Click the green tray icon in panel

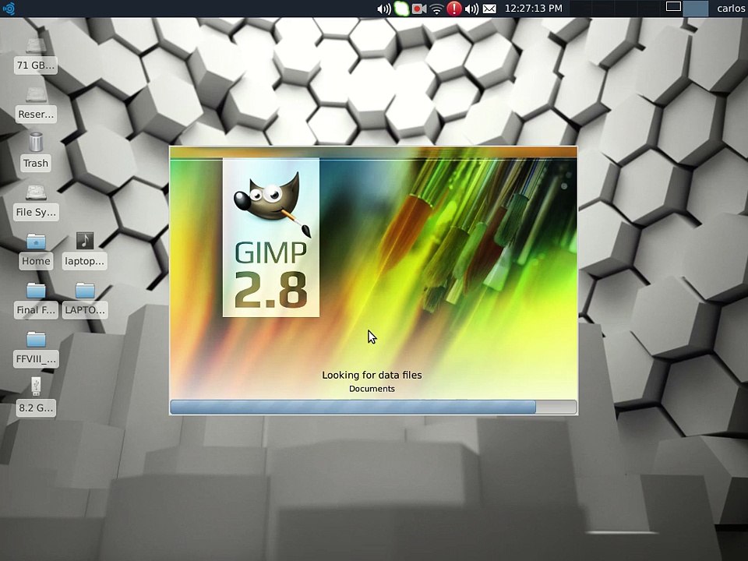coord(401,9)
